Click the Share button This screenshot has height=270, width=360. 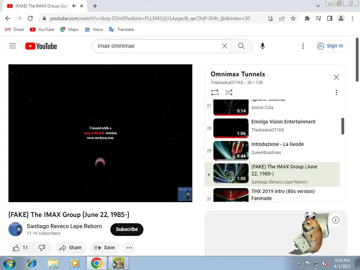[x=70, y=248]
